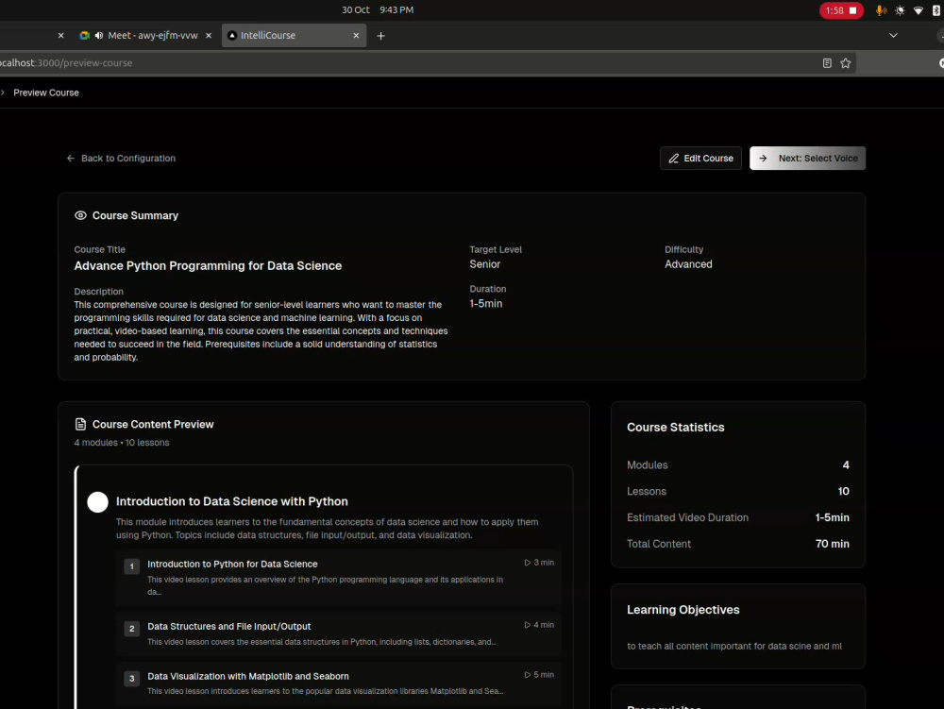Click the Duration value 1-5min under Course Summary
The height and width of the screenshot is (709, 944).
[x=486, y=304]
